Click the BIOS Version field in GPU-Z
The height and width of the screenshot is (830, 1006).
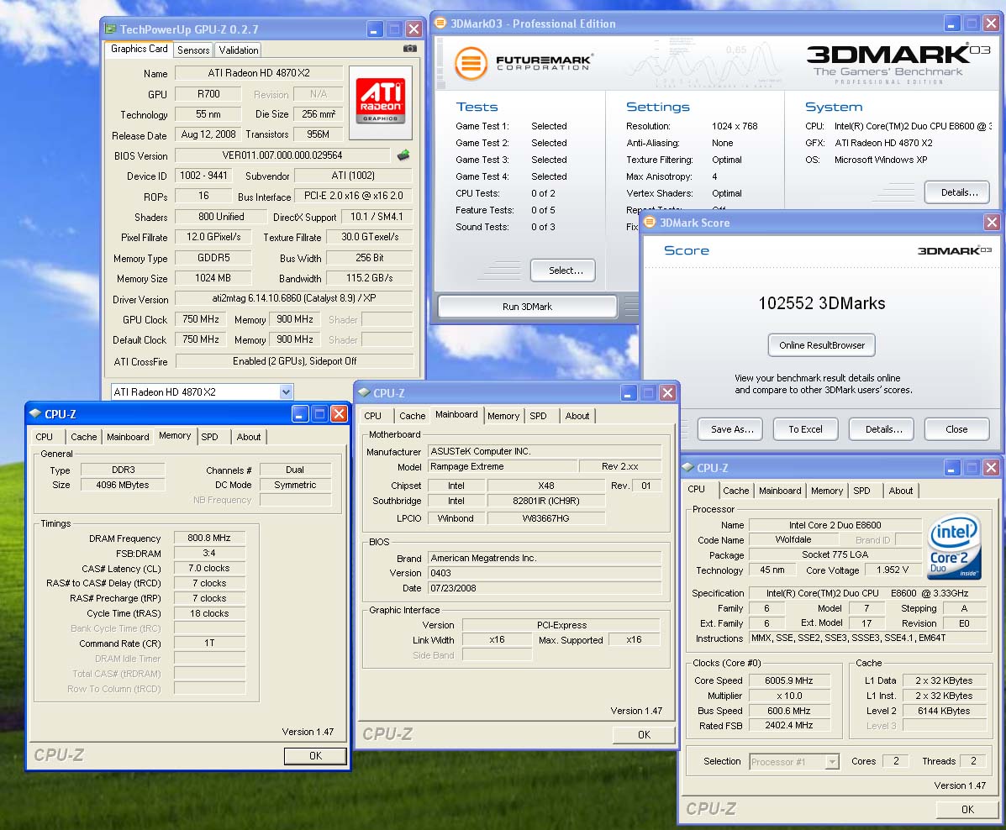[x=282, y=155]
